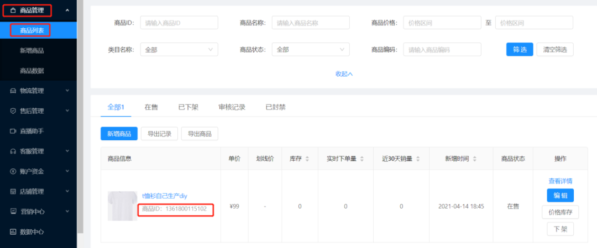
Task: Collapse the 商品管理 menu chevron
Action: [x=67, y=10]
